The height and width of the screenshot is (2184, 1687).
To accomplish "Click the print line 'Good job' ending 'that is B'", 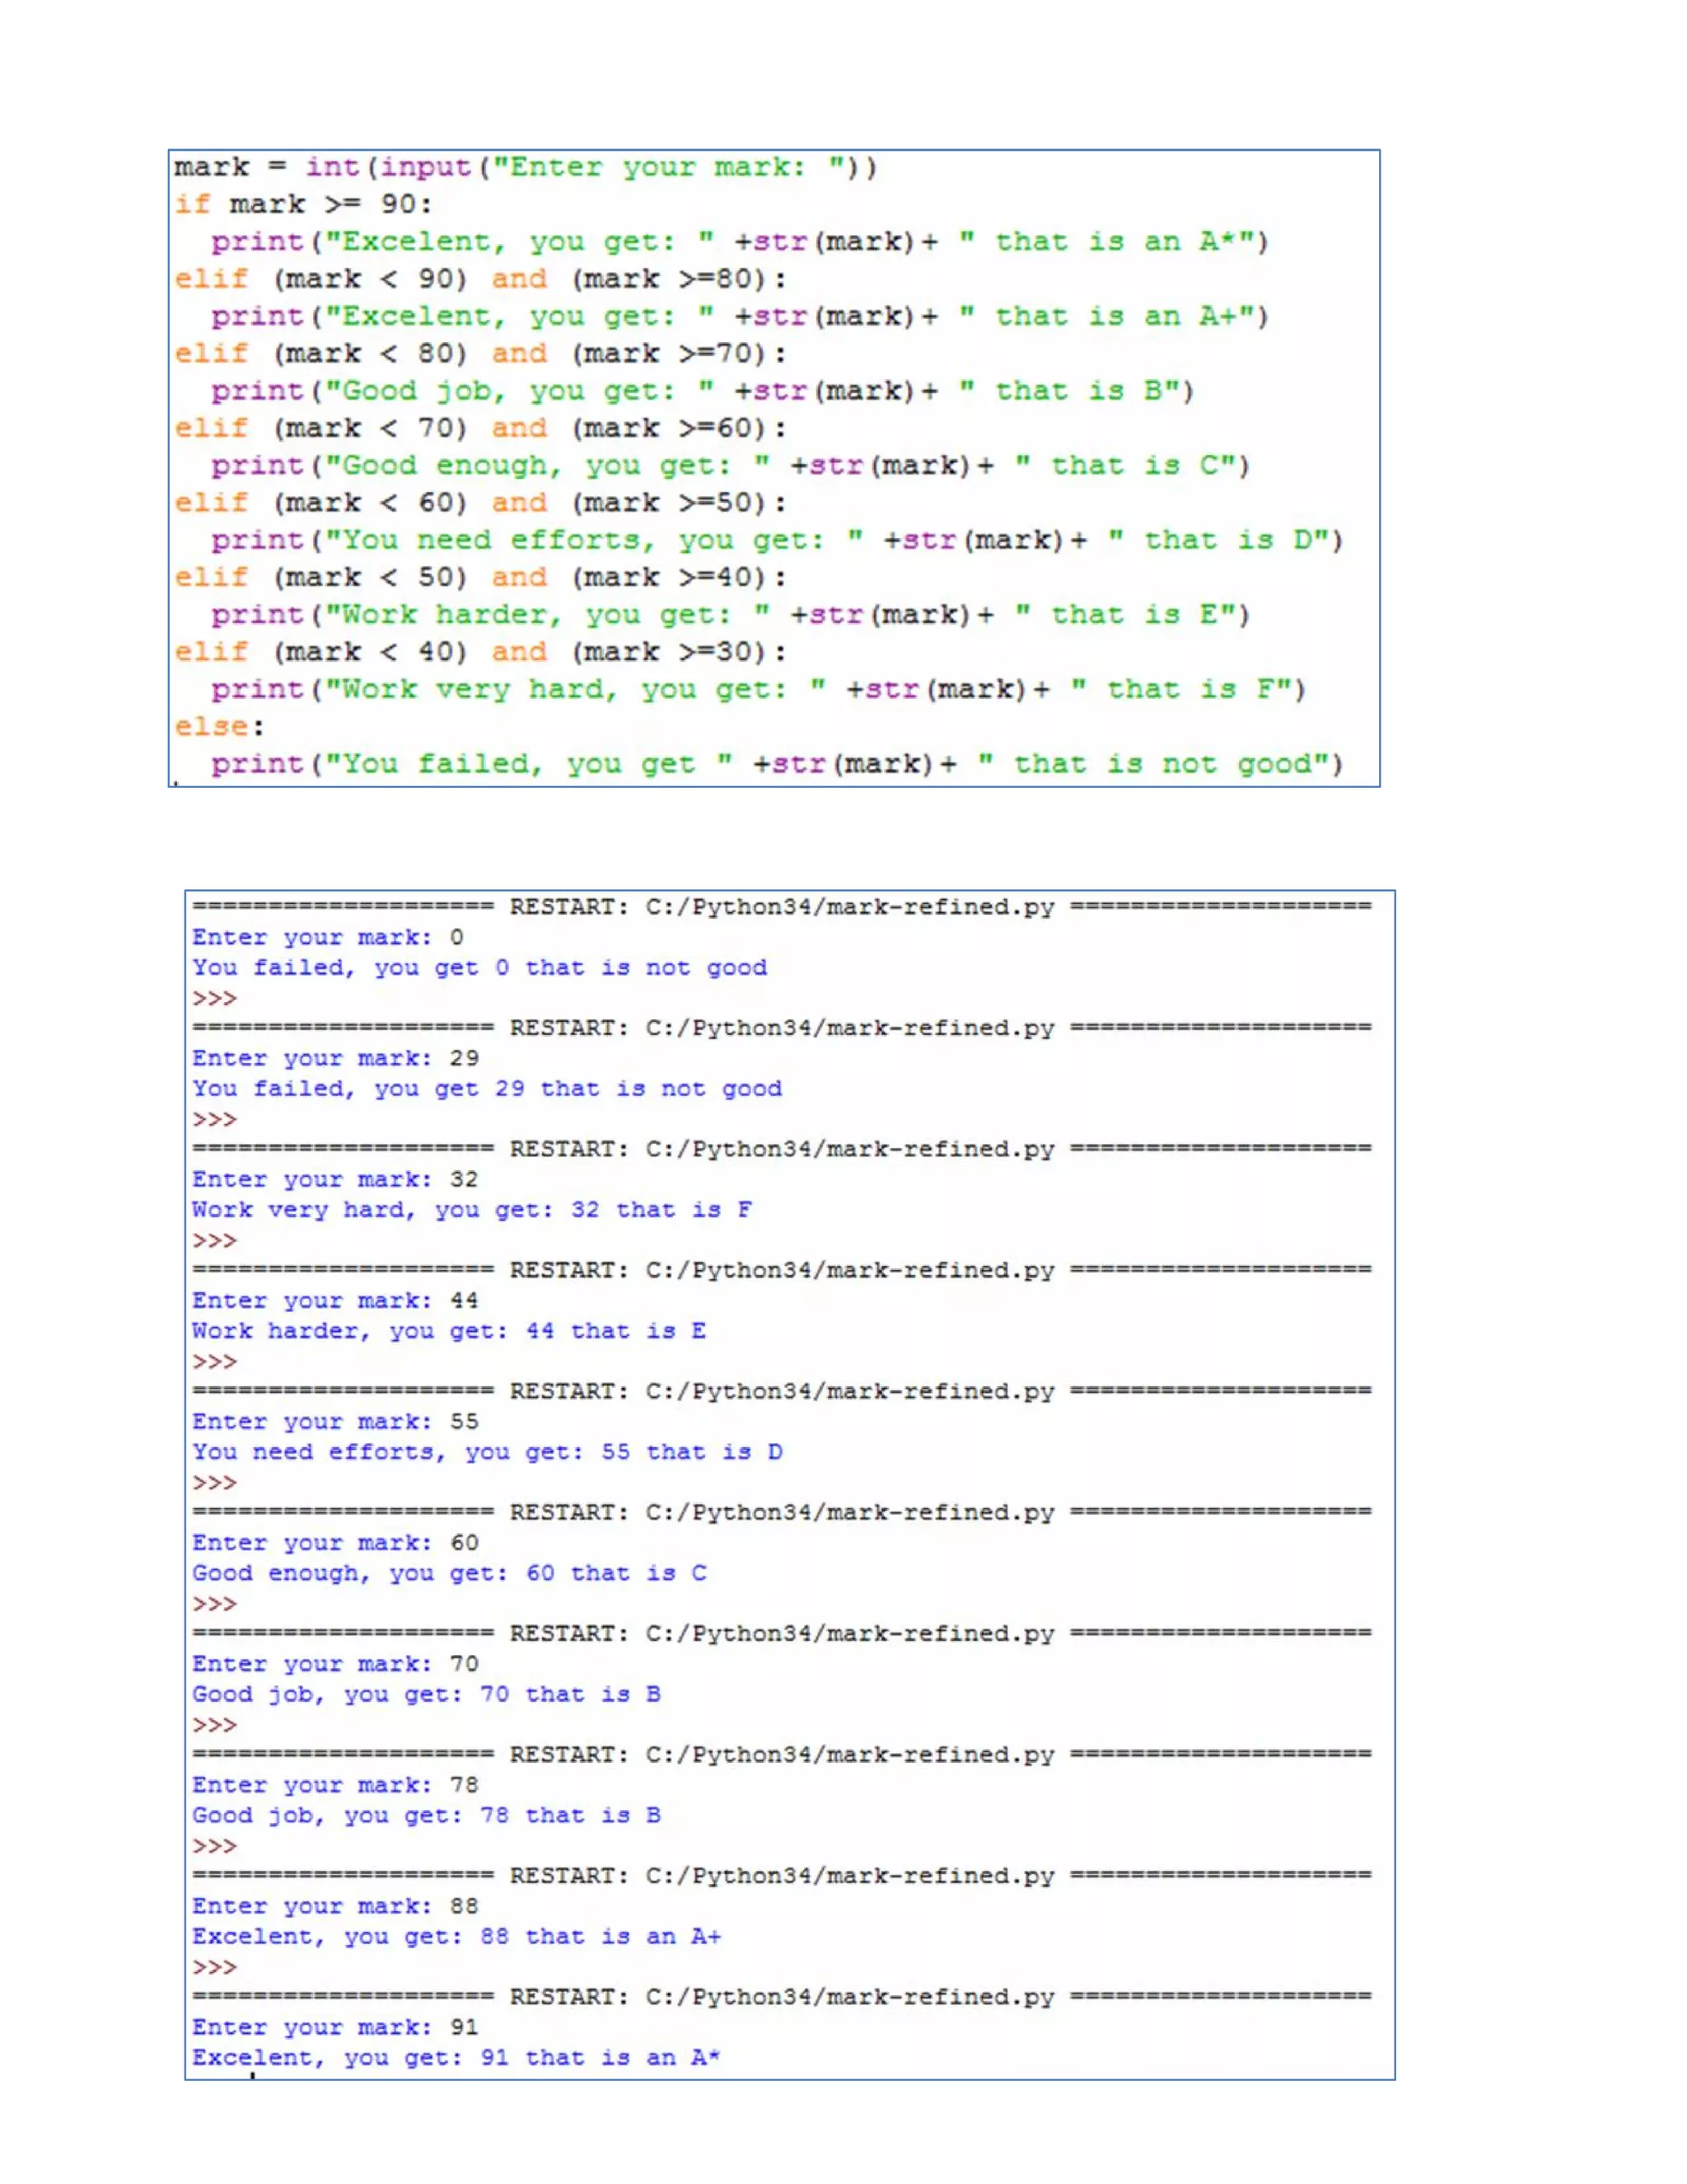I will click(703, 391).
